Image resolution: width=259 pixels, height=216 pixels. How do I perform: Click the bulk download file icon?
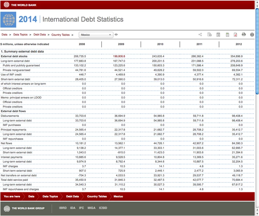(x=209, y=34)
